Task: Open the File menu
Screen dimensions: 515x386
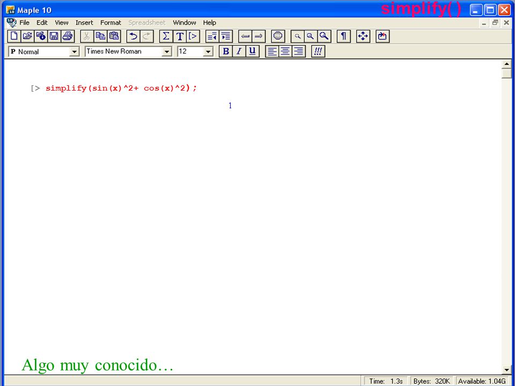Action: click(24, 23)
